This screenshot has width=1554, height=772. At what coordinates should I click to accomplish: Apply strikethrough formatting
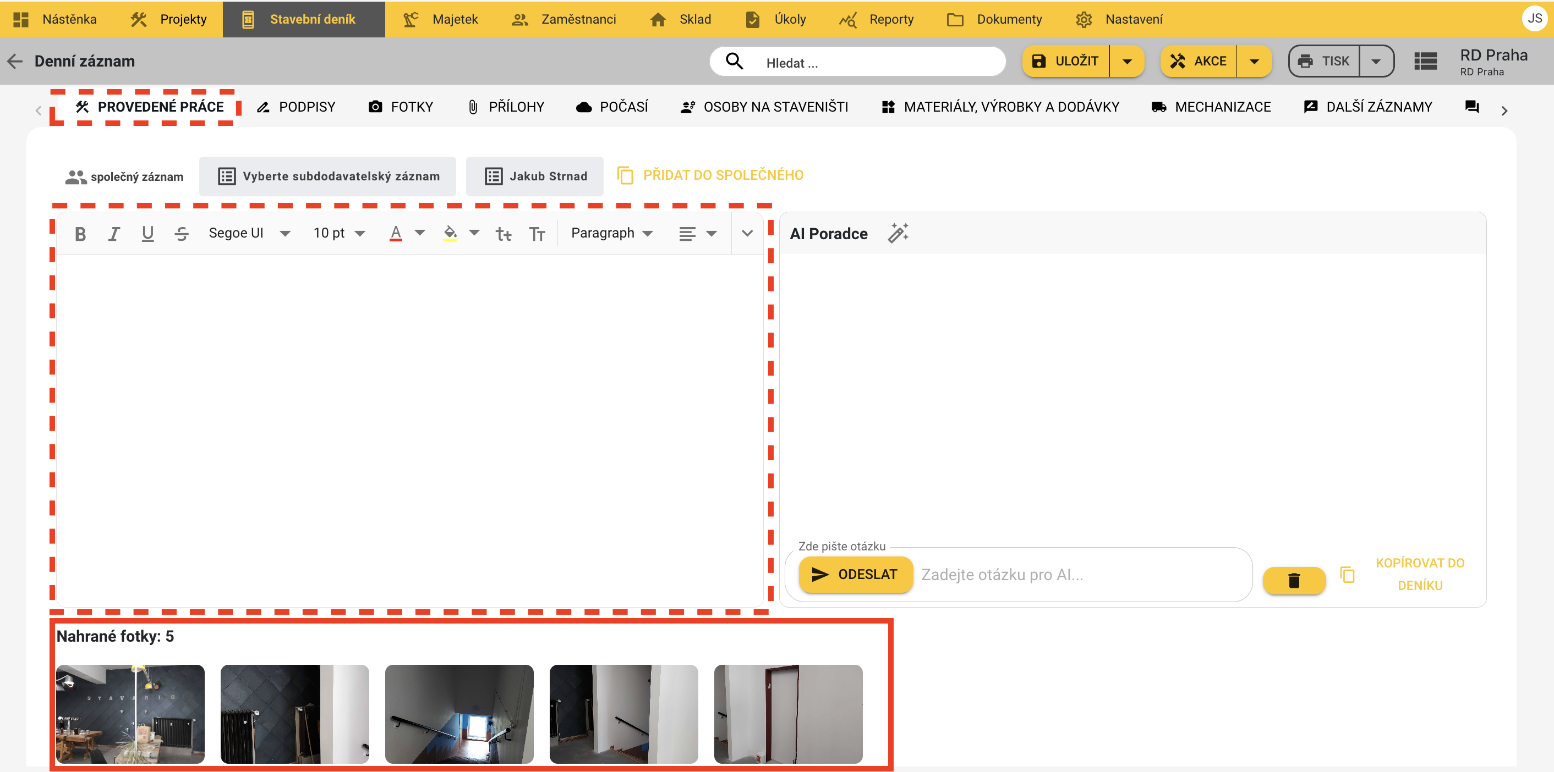coord(182,234)
